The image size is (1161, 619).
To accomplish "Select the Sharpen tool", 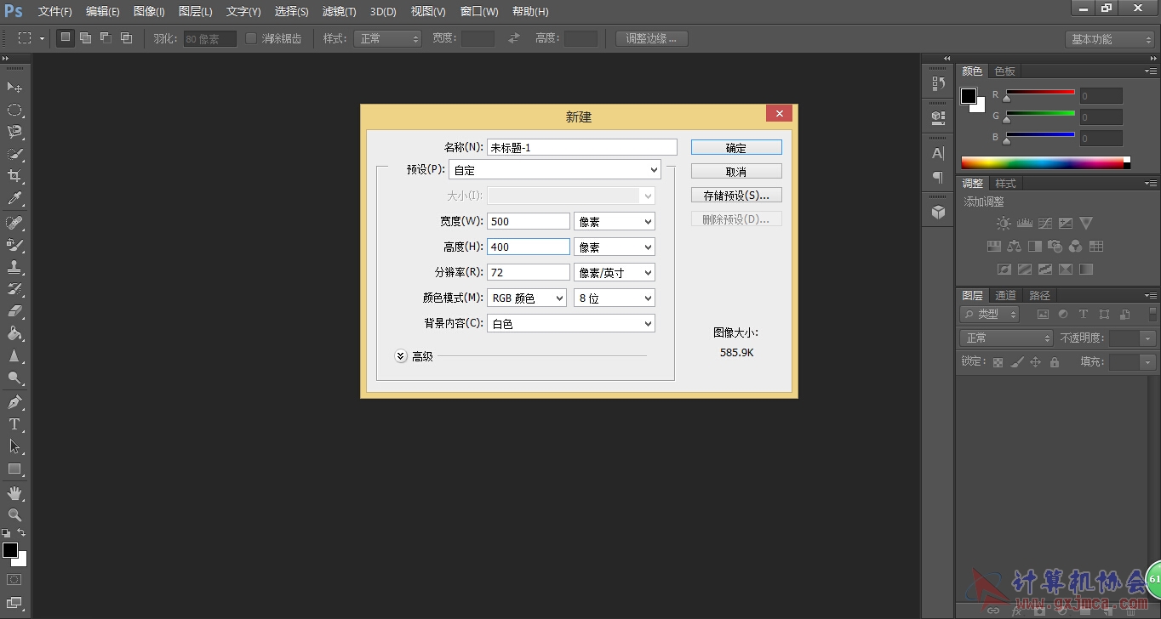I will point(14,355).
